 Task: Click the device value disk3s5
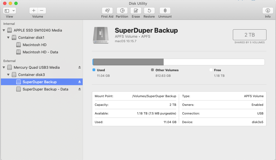tap(258, 122)
